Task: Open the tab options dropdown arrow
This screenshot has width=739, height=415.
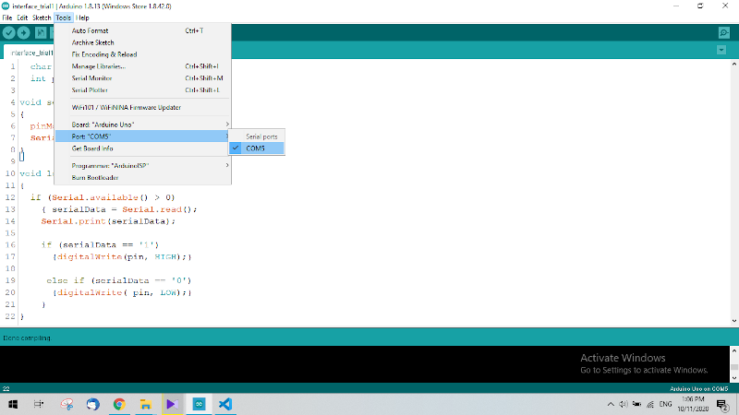Action: (721, 50)
